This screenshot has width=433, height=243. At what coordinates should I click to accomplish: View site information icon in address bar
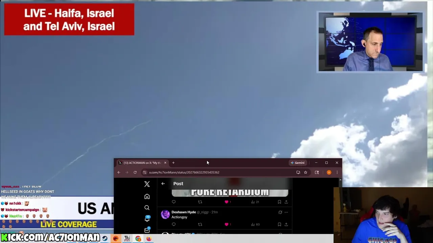(145, 172)
